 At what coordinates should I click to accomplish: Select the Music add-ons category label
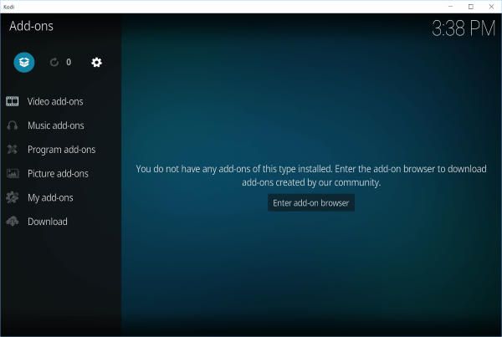55,125
